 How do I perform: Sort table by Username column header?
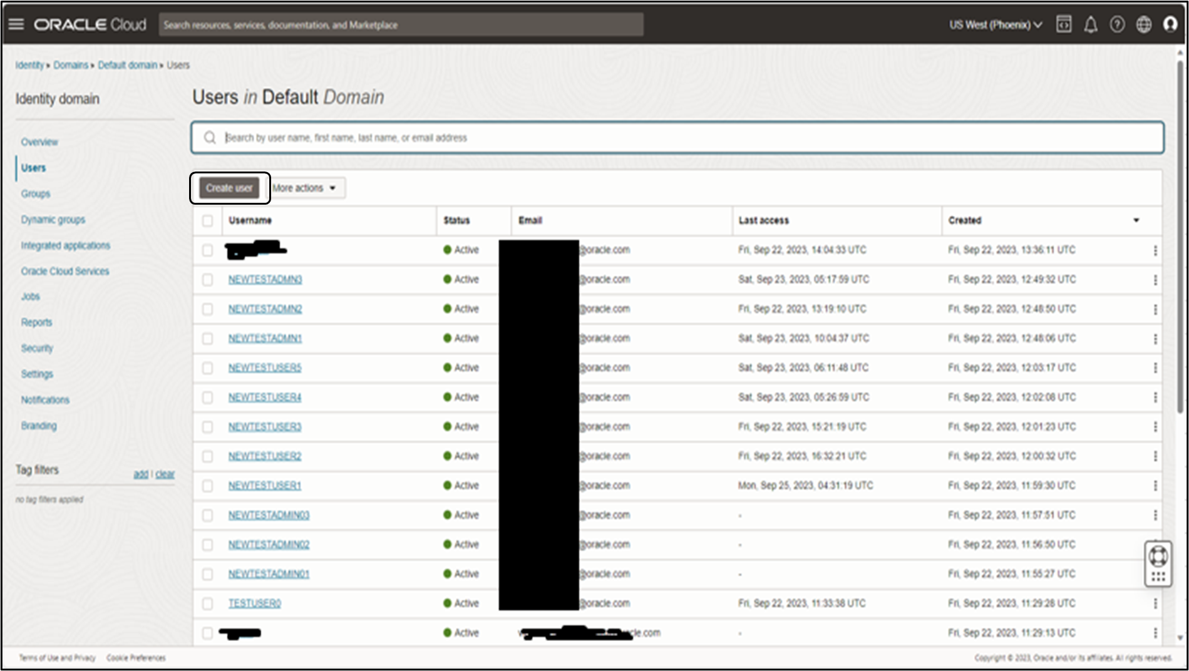[250, 220]
